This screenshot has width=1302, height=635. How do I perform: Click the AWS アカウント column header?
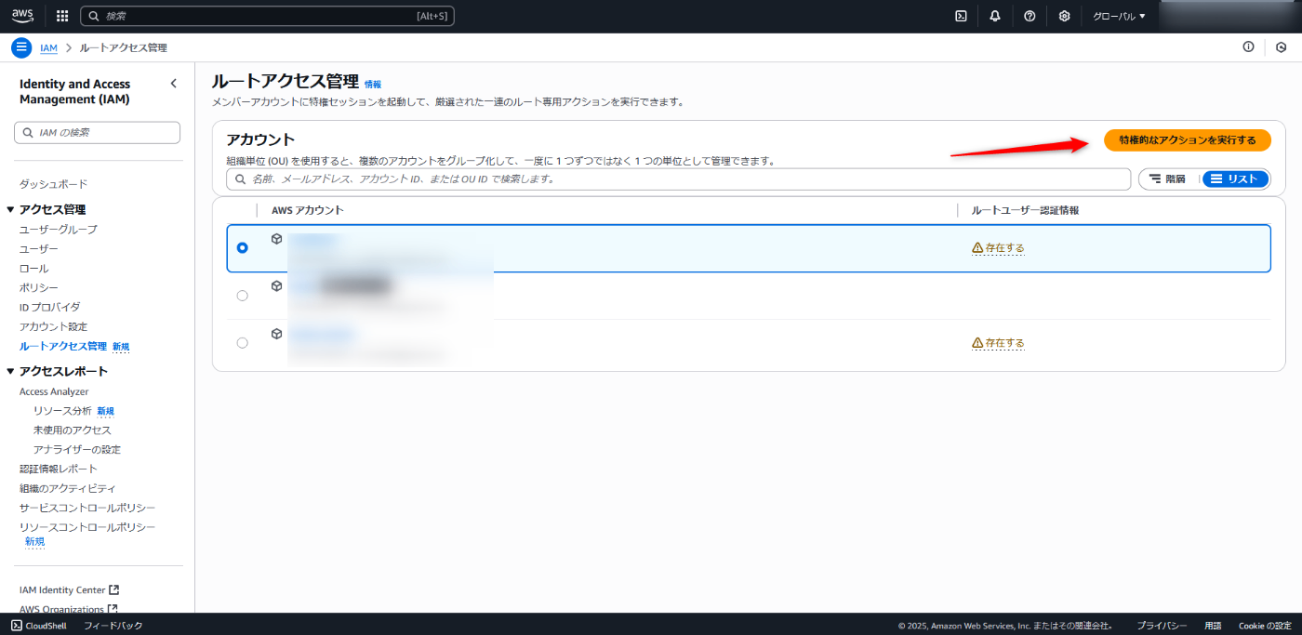click(x=308, y=210)
